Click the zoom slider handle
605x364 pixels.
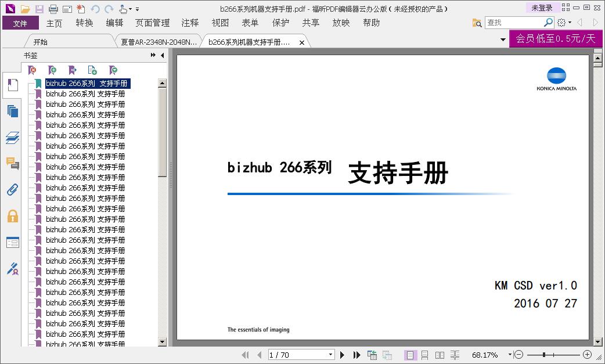click(543, 354)
